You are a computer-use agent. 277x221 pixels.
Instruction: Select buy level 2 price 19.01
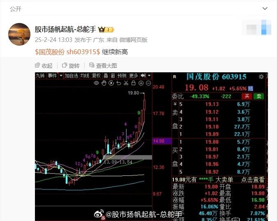212,150
